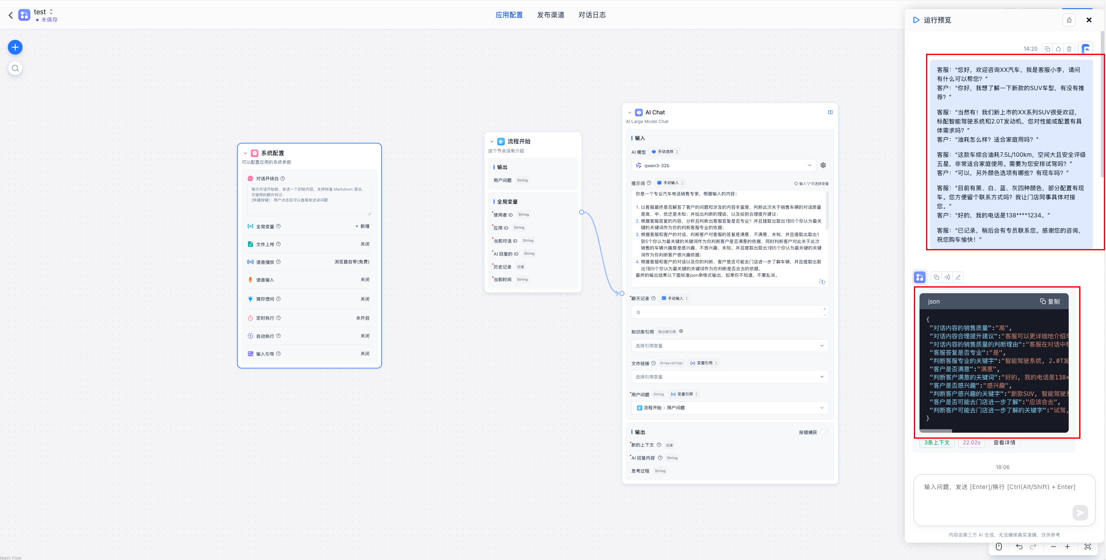Switch to the 发布渠道 tab
1106x560 pixels.
point(550,15)
